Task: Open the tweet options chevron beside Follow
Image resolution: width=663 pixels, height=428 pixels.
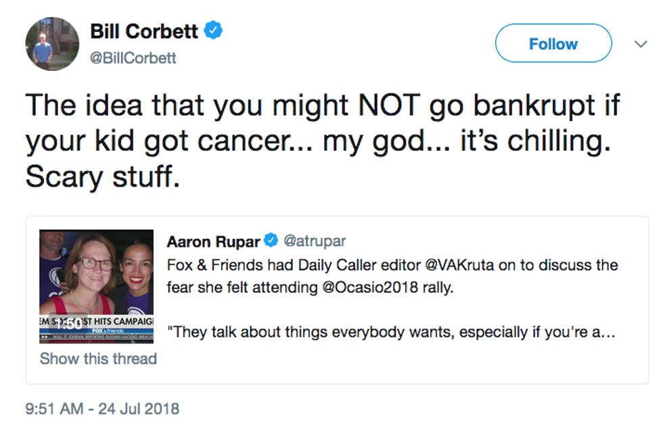Action: click(641, 44)
